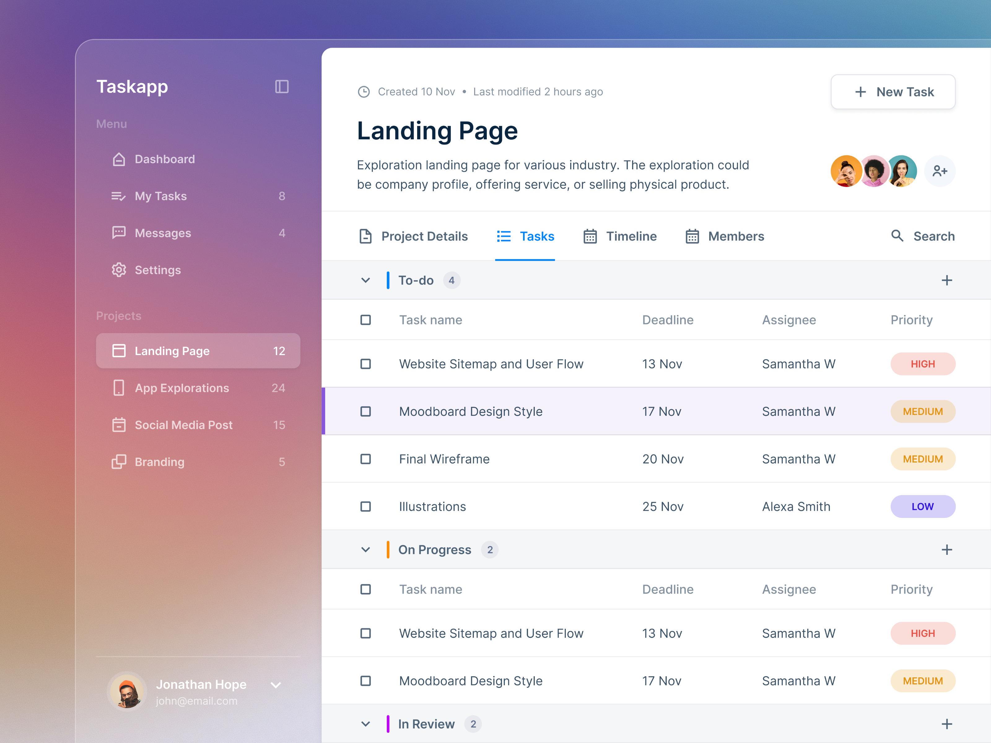Click the My Tasks list icon

(119, 196)
